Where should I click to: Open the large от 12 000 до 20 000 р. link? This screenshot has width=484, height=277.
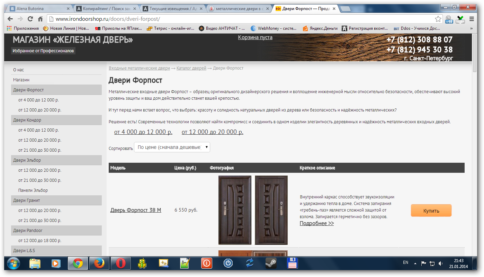tap(213, 132)
